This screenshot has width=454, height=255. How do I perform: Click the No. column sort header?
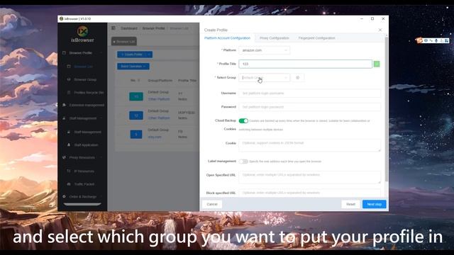135,80
